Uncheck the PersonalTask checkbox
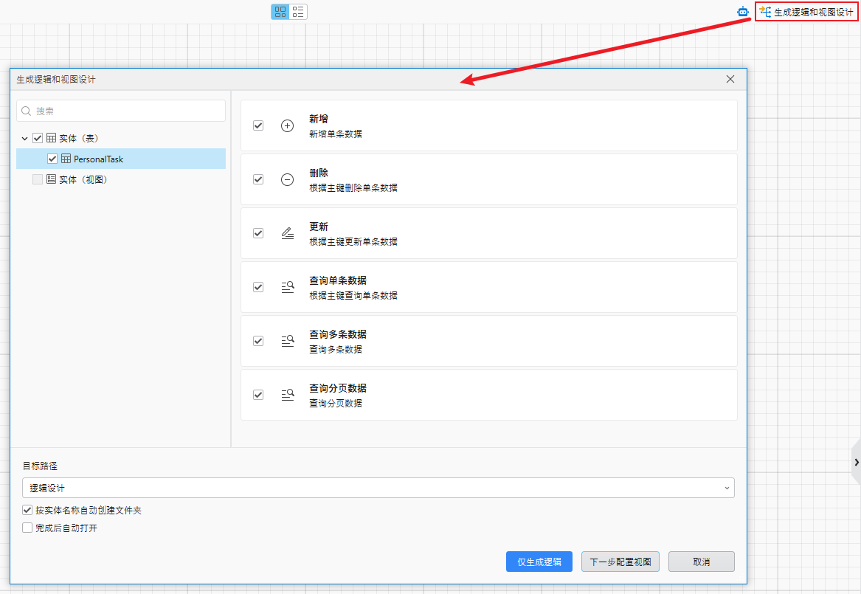Screen dimensions: 861x594 tap(52, 159)
